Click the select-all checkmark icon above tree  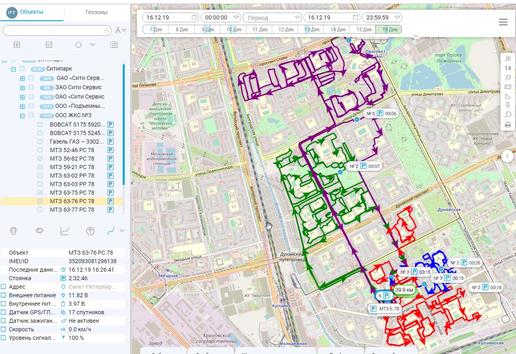click(49, 45)
